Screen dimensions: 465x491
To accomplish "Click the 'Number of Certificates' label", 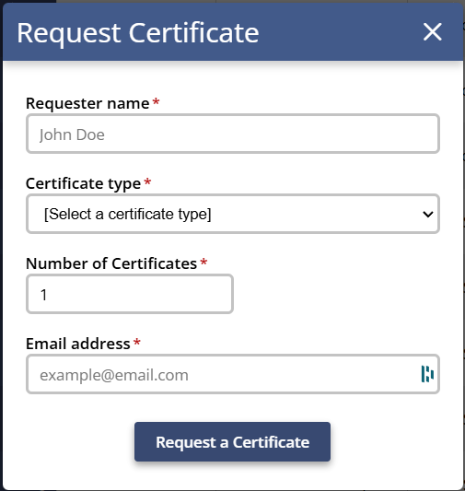I will coord(111,263).
